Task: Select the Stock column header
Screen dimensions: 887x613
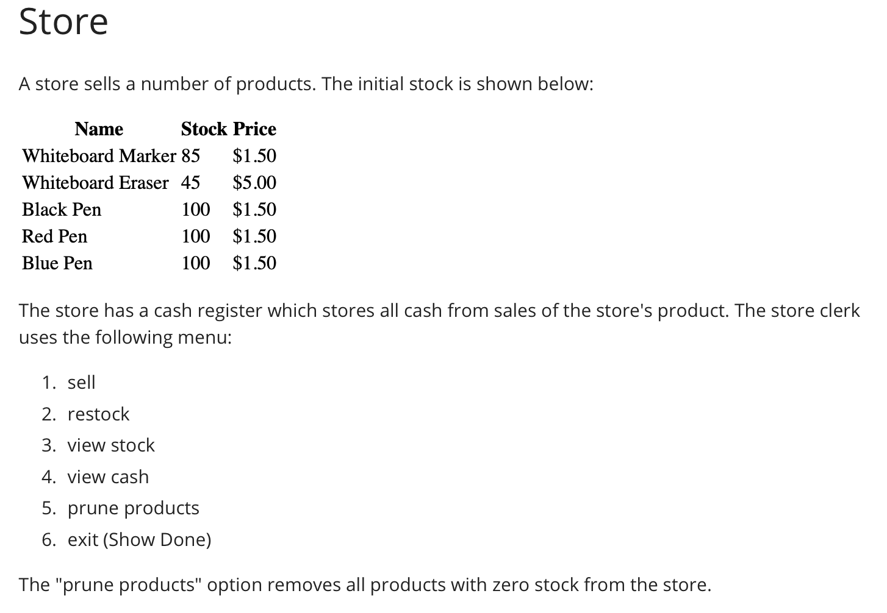Action: click(204, 129)
